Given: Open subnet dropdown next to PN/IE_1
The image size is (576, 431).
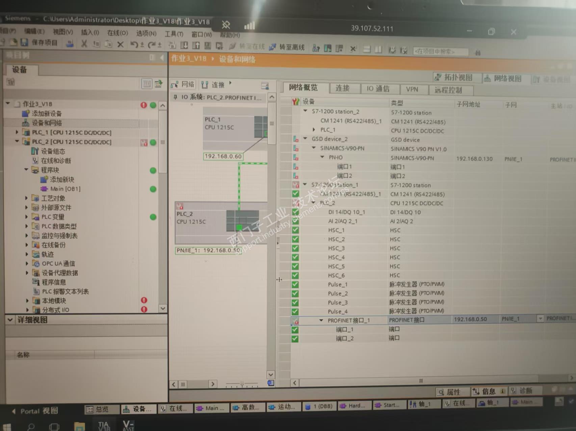Looking at the screenshot, I should pyautogui.click(x=540, y=318).
